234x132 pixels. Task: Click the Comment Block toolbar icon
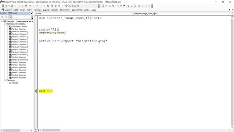[x=132, y=6]
